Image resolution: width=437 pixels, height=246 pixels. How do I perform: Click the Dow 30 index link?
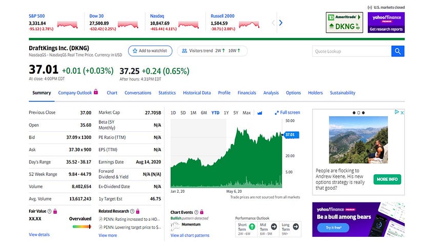96,16
